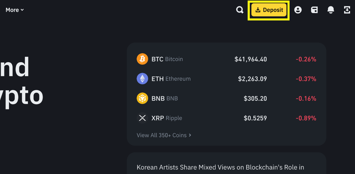Screen dimensions: 355x174
Task: Click the download app icon
Action: click(347, 10)
